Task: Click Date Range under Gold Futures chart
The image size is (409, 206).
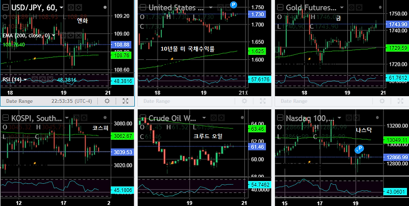Action: pos(294,101)
